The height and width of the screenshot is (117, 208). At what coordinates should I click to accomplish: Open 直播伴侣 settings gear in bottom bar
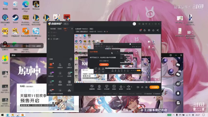click(146, 87)
